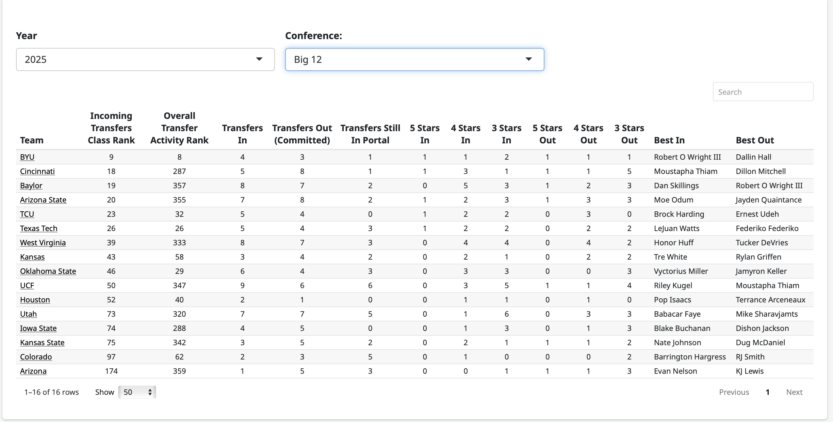The image size is (833, 422).
Task: Sort by 5 Stars In header
Action: (x=425, y=134)
